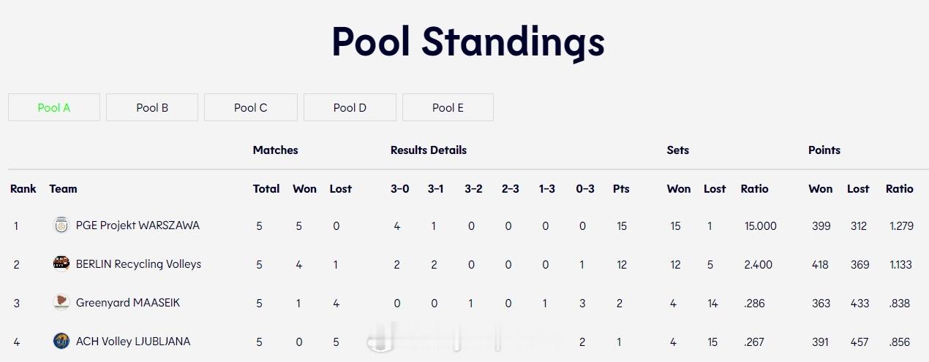The width and height of the screenshot is (929, 362).
Task: Show Pool D standings
Action: point(350,107)
